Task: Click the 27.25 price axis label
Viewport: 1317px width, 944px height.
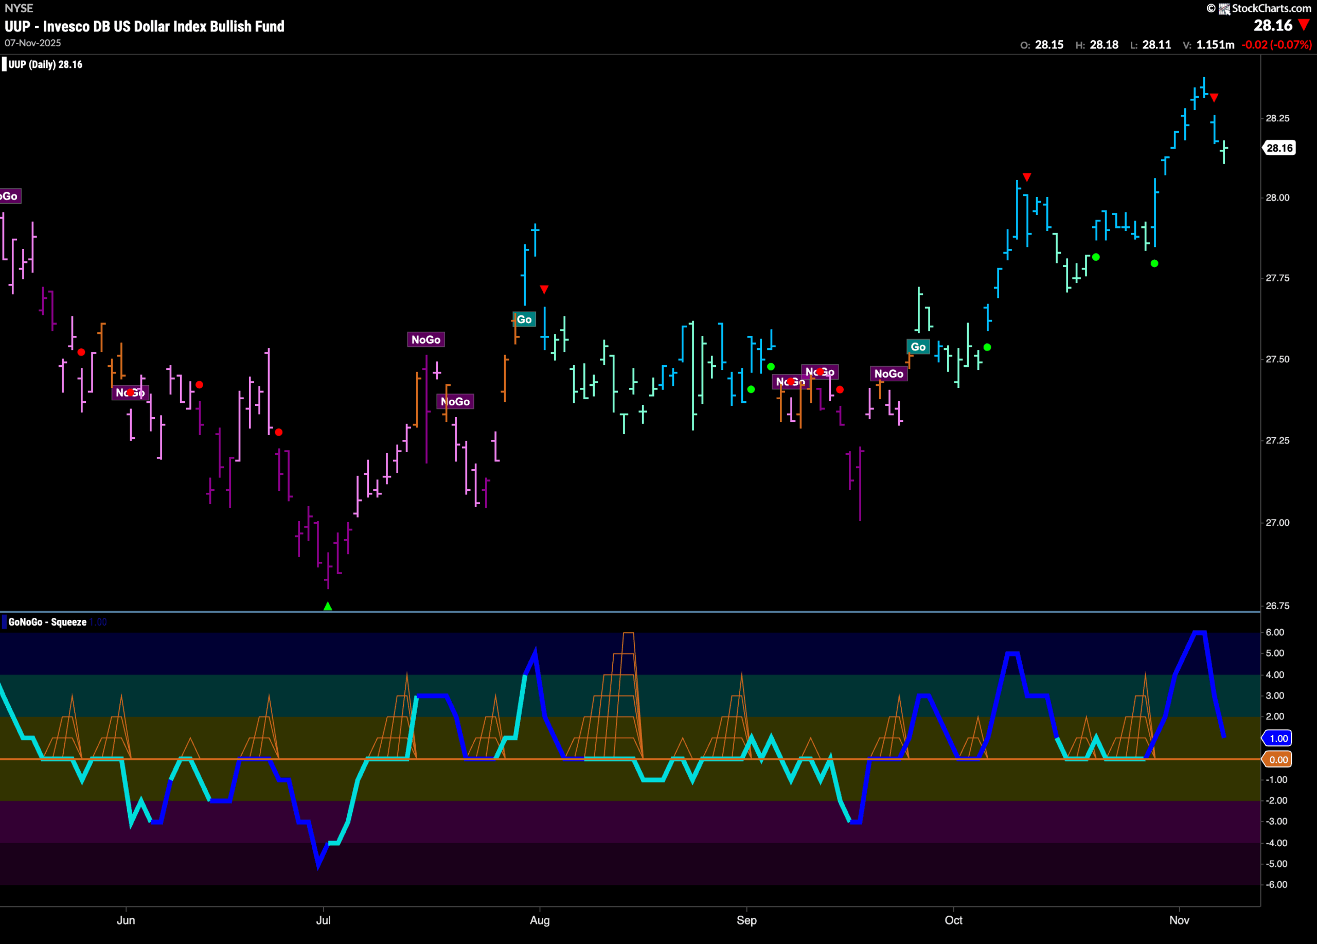Action: [1277, 441]
